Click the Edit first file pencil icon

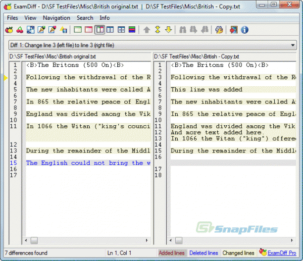point(42,30)
